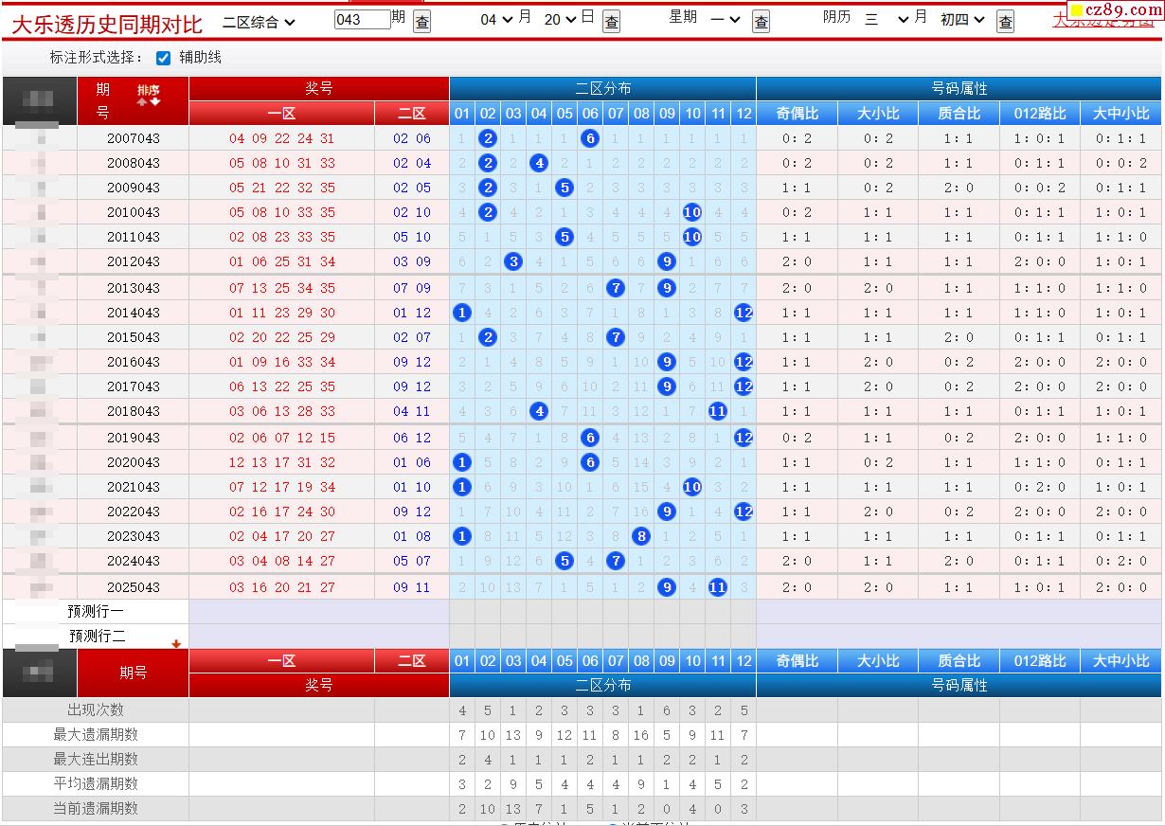
Task: Click blue ball 03 in row 2012043
Action: pos(513,261)
